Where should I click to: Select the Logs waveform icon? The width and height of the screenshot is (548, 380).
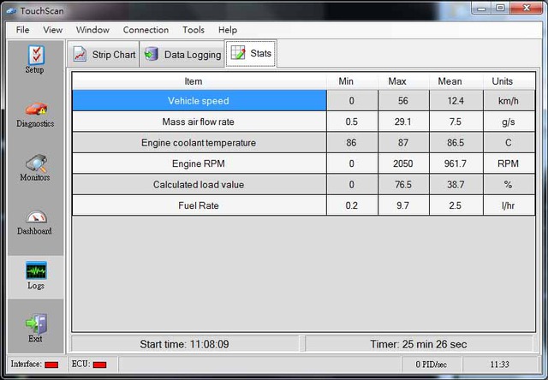(x=35, y=272)
